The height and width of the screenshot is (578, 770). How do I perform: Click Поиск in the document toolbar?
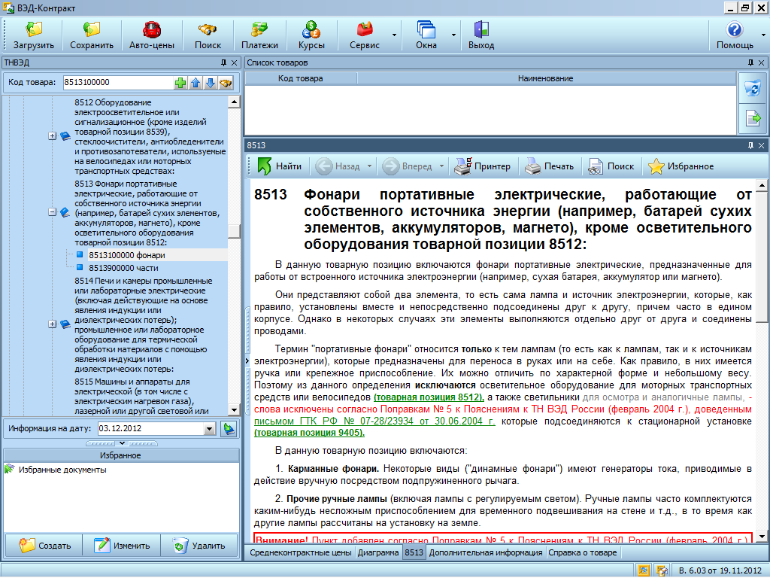(x=611, y=166)
